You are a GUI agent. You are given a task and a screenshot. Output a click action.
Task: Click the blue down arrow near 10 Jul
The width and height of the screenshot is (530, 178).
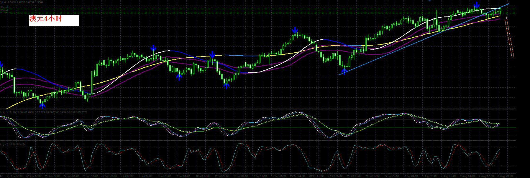point(212,54)
